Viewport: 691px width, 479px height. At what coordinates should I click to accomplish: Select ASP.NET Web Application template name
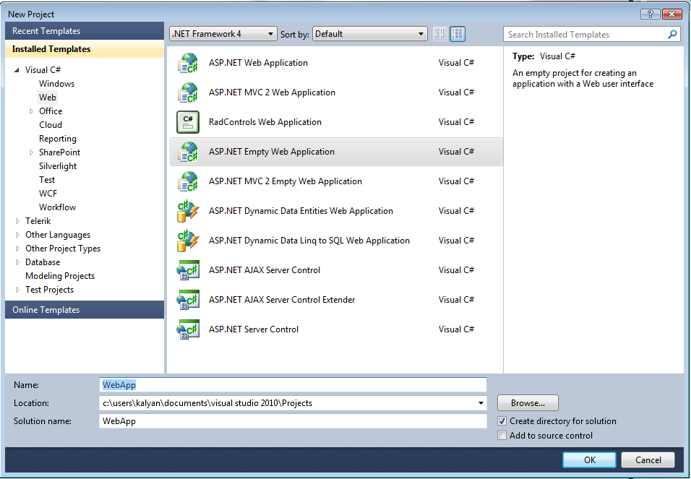click(258, 63)
